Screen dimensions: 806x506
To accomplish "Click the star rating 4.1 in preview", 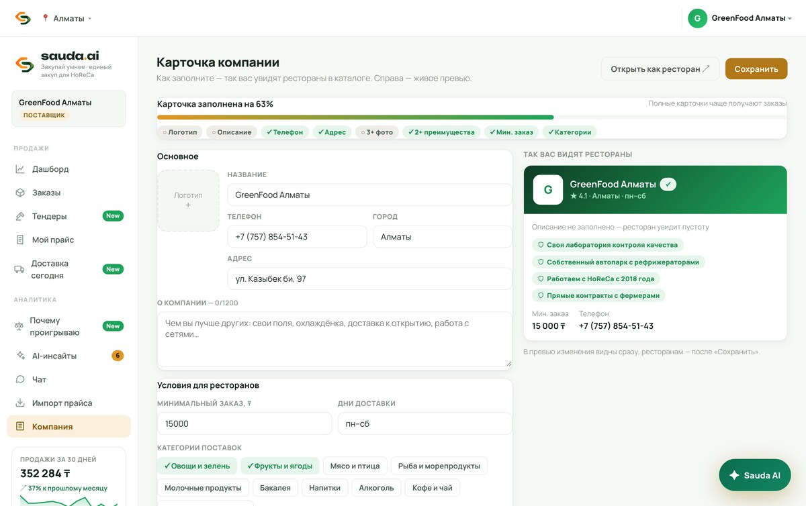I will pos(578,196).
